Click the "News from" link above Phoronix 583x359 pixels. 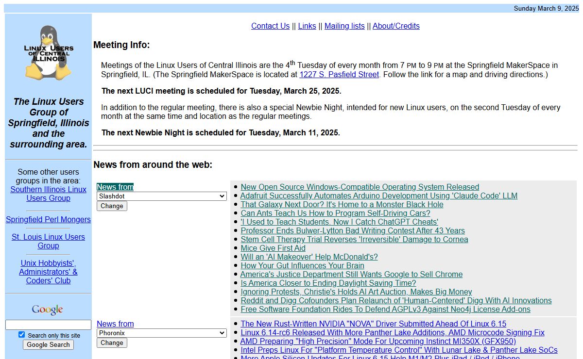pos(115,324)
